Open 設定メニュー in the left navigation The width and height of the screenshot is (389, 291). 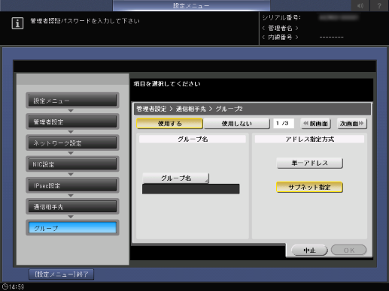(72, 100)
